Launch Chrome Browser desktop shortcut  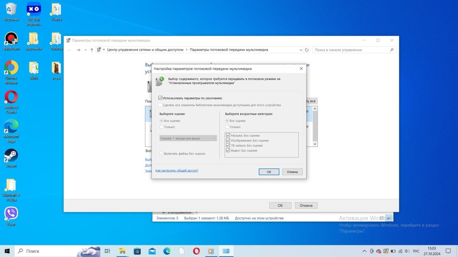11,72
